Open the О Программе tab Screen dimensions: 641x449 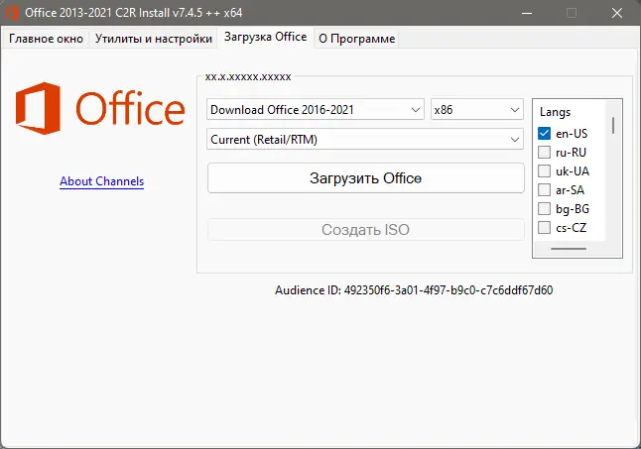(356, 39)
